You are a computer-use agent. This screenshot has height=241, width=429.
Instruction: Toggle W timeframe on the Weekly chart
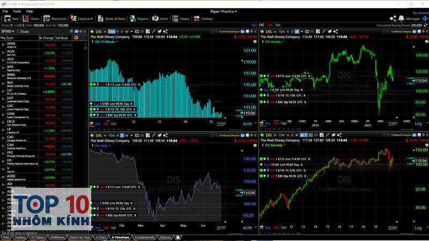tap(297, 32)
